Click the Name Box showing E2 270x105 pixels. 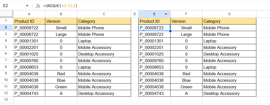tap(13, 6)
